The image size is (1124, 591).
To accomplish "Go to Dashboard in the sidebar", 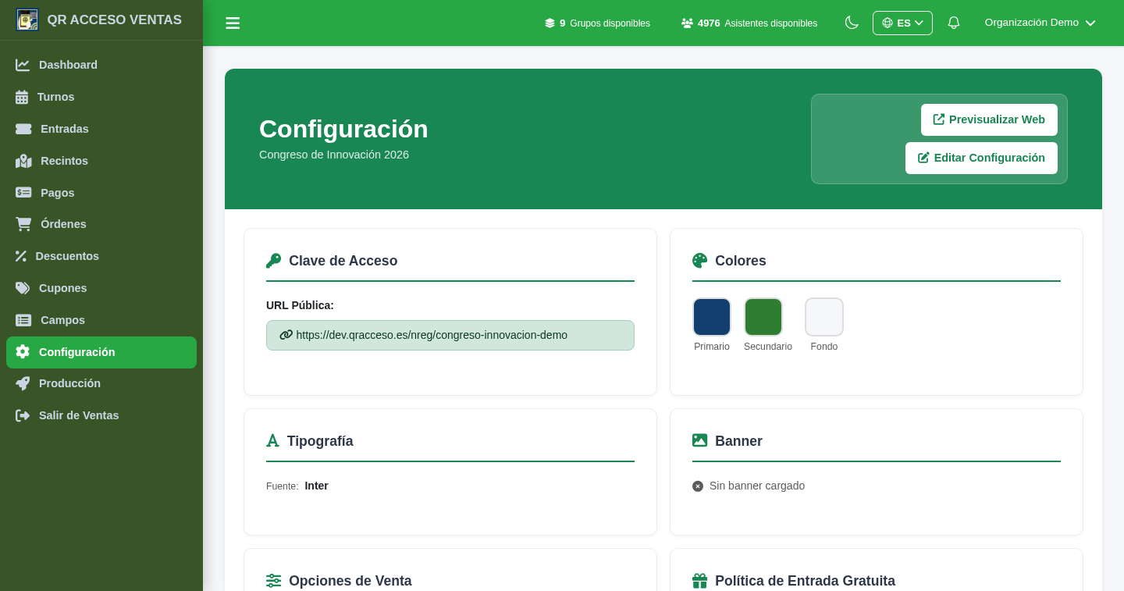I will click(x=101, y=65).
